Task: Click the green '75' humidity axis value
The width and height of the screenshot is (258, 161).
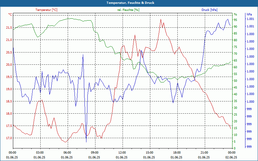Action: coord(235,47)
